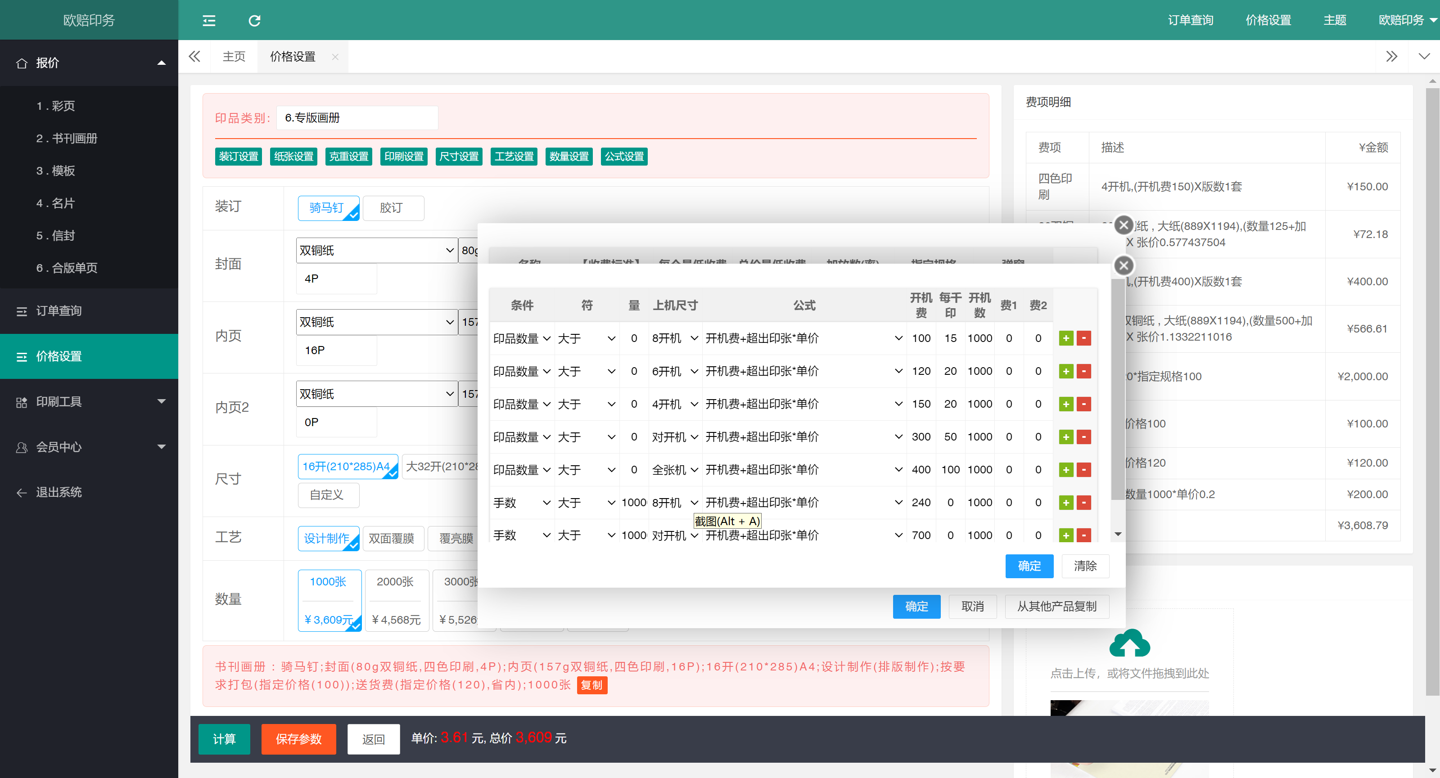
Task: Click the double left arrow tab scroller
Action: 194,56
